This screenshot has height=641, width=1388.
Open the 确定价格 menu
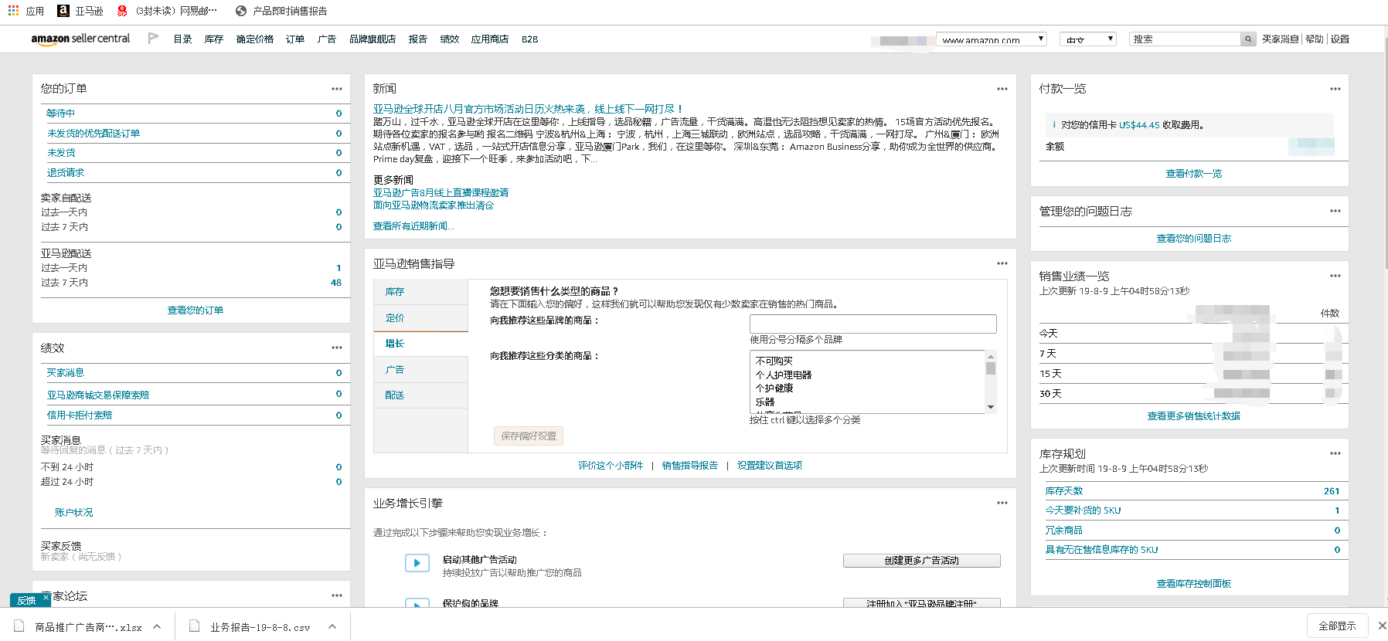[x=255, y=39]
